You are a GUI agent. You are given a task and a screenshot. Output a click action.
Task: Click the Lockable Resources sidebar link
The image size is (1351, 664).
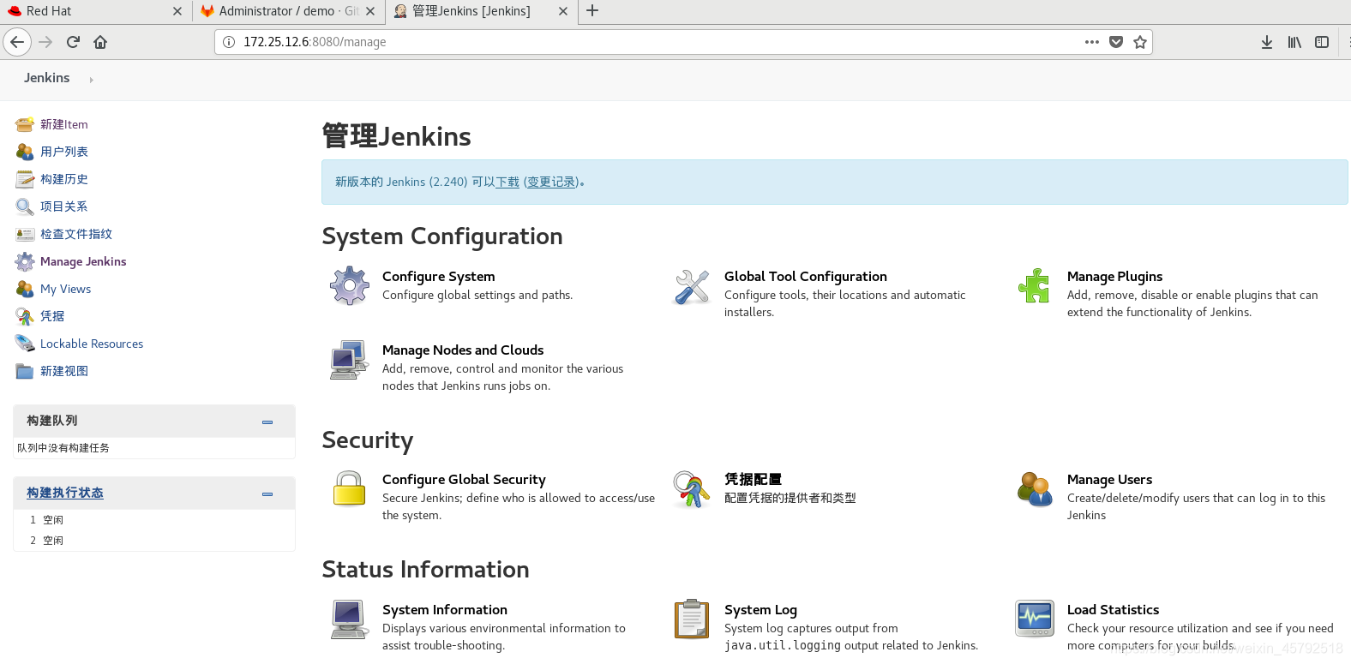coord(92,344)
